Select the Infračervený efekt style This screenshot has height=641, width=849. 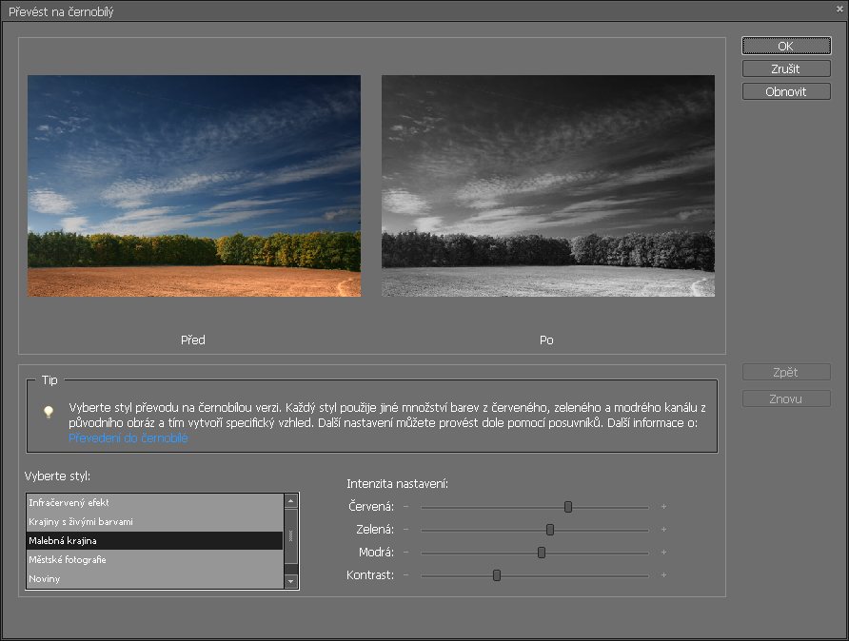[x=154, y=502]
